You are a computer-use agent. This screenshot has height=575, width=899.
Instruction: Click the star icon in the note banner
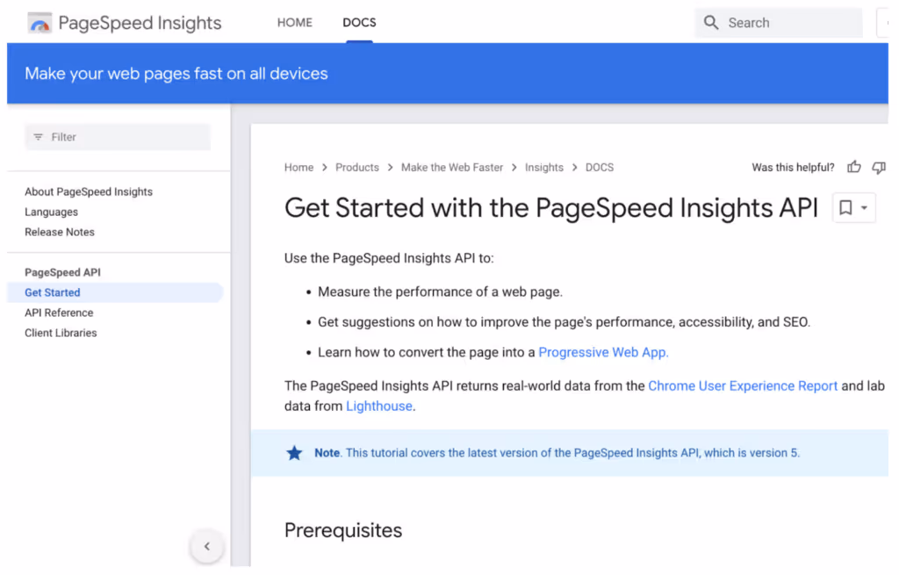tap(294, 453)
